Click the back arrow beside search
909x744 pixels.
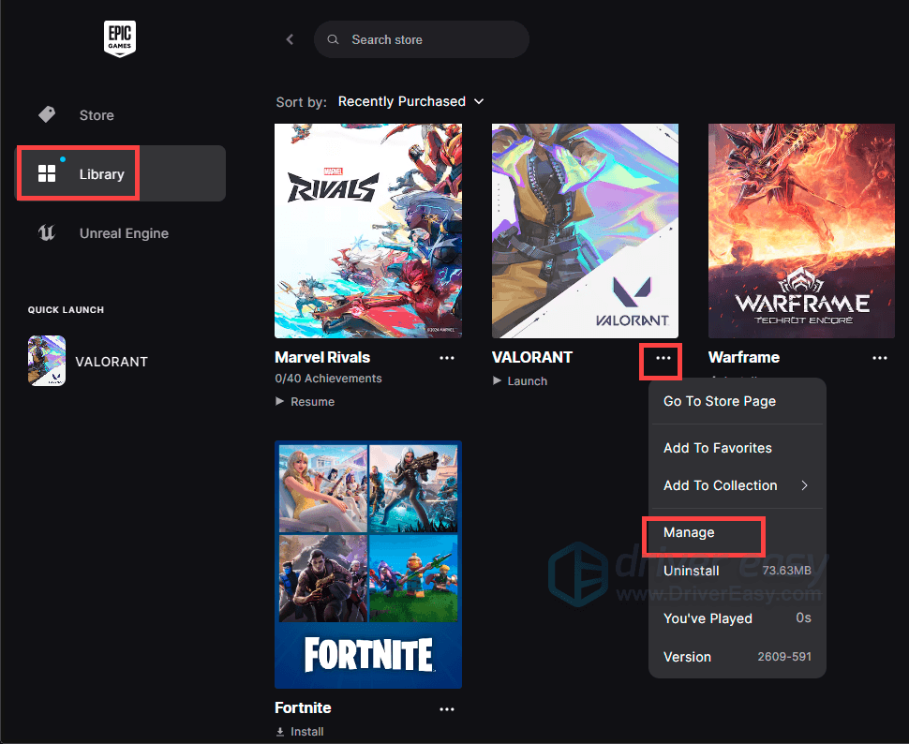click(x=290, y=39)
